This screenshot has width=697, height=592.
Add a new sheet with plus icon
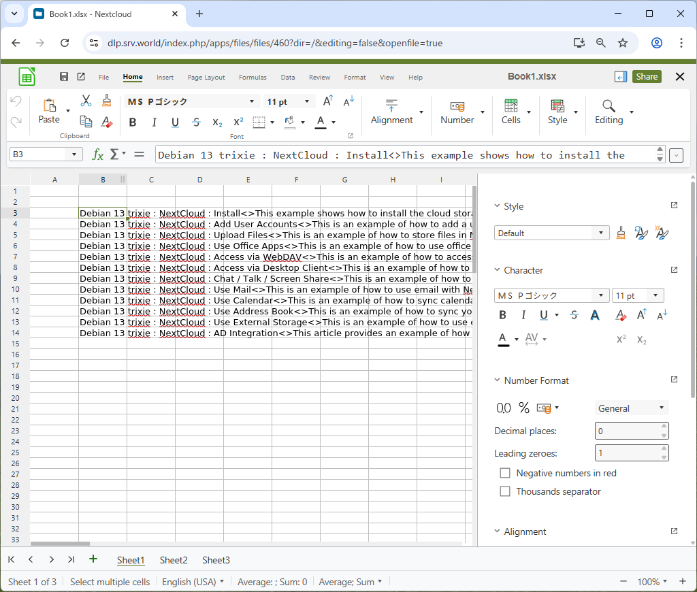[93, 559]
